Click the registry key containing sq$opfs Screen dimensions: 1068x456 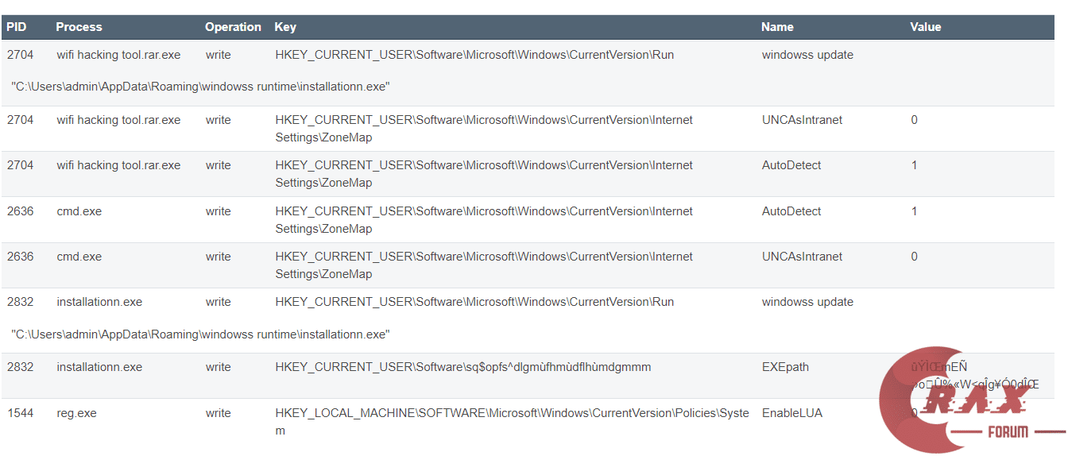coord(462,367)
